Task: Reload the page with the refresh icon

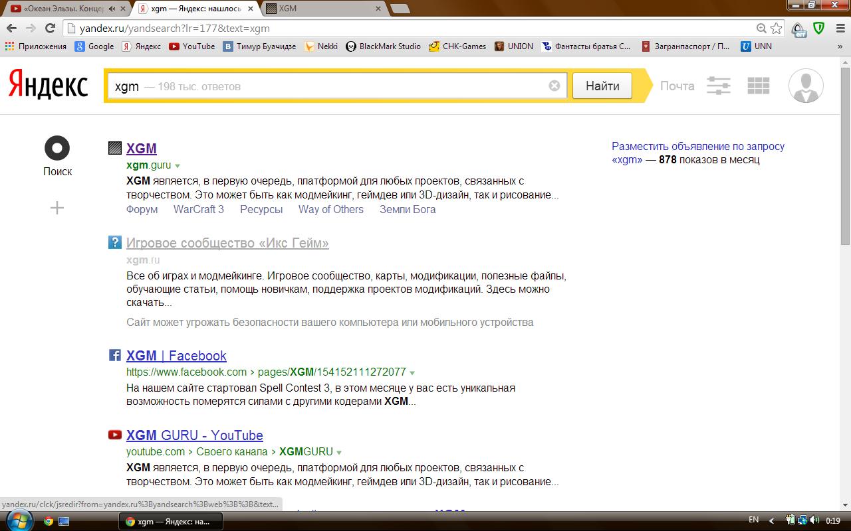Action: click(50, 29)
